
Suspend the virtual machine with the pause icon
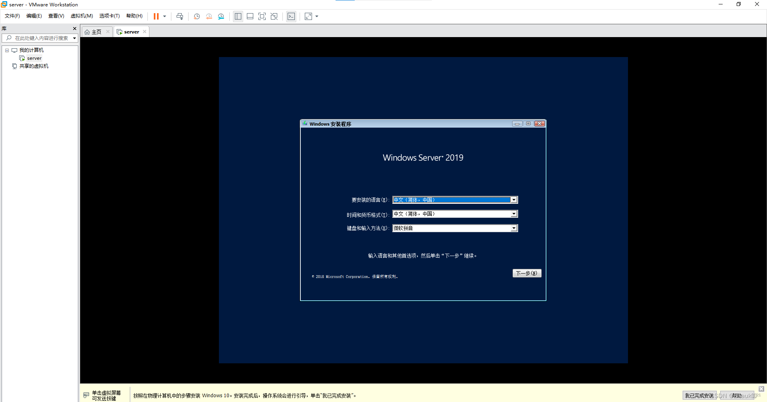coord(156,16)
